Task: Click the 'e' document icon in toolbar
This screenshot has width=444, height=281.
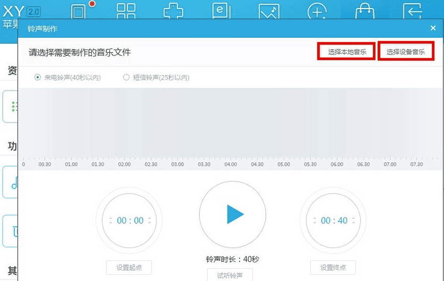Action: (x=221, y=12)
